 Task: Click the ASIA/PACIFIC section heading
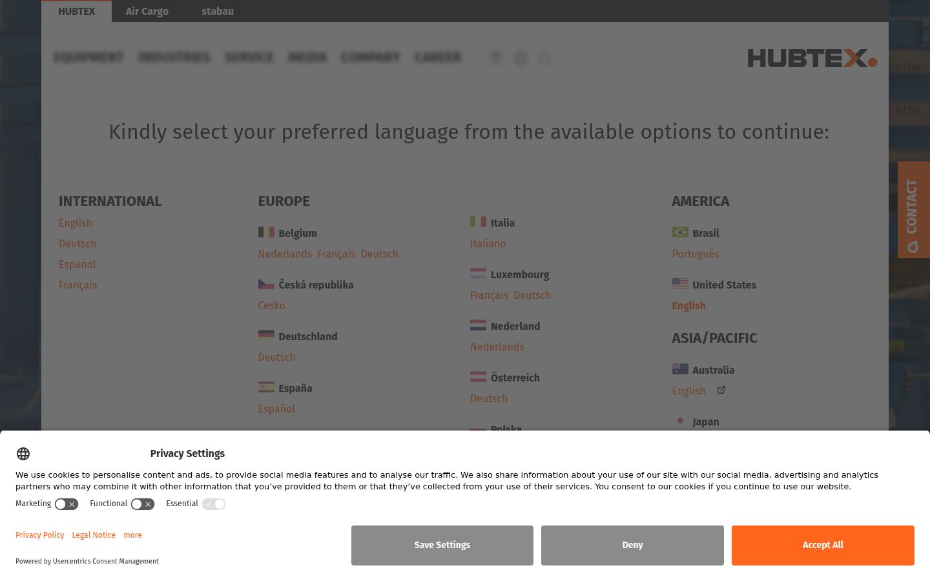[715, 338]
